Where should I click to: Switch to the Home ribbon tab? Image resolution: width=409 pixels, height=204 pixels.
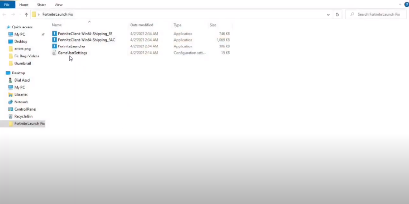pos(24,5)
